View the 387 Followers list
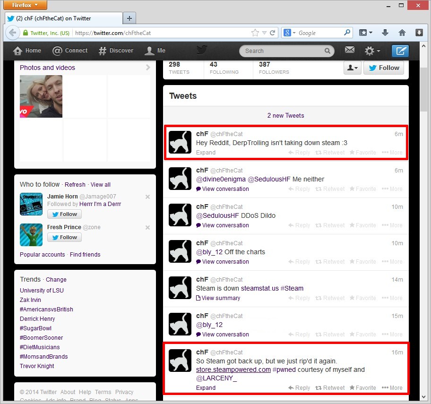431x404 pixels. pyautogui.click(x=274, y=68)
